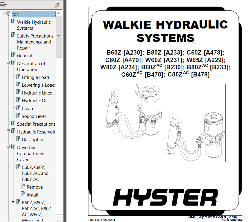252x222 pixels.
Task: Navigate to Sound Level bookmark
Action: (x=34, y=116)
